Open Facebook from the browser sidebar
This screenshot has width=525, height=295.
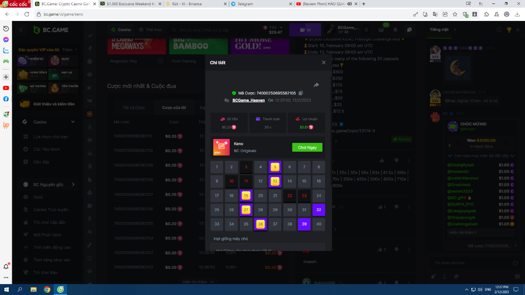coord(6,99)
